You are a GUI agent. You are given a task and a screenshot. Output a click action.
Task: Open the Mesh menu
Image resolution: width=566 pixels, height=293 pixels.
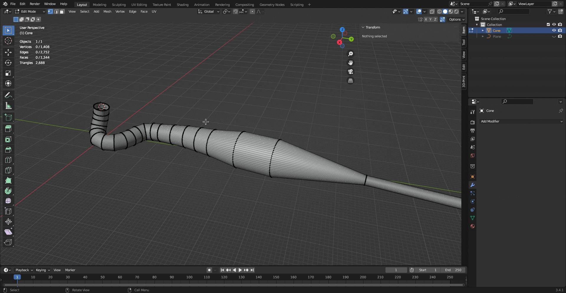click(x=107, y=11)
